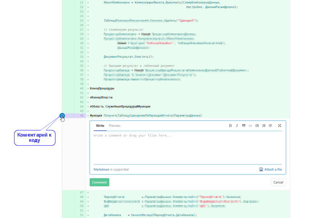Switch to the Preview tab
Viewport: 326px width, 218px height.
[114, 126]
